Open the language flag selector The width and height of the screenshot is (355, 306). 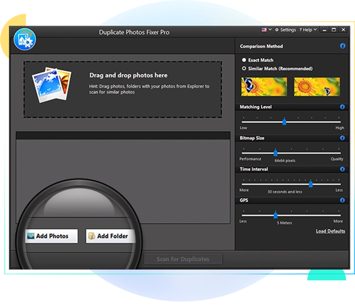point(266,30)
